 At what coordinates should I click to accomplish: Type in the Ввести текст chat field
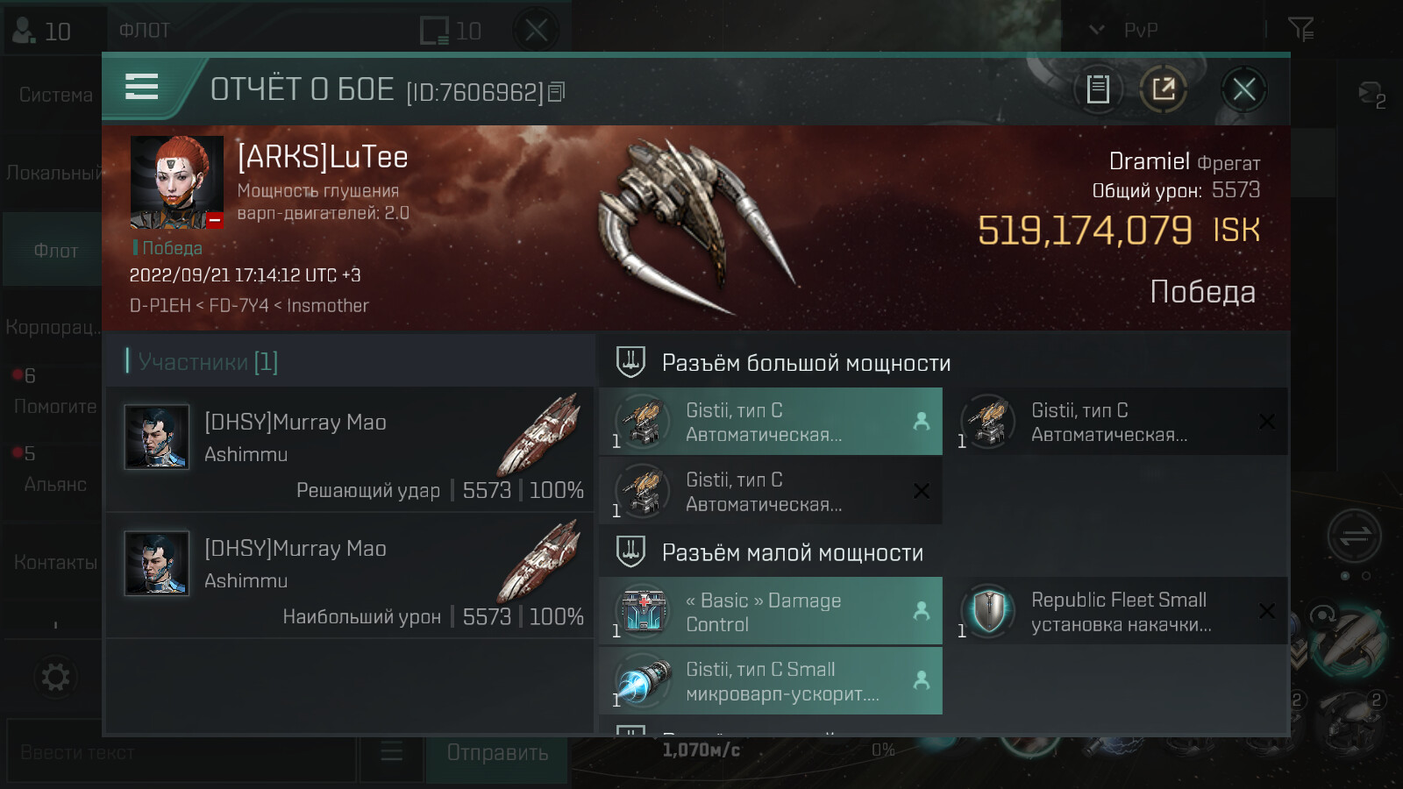coord(182,752)
